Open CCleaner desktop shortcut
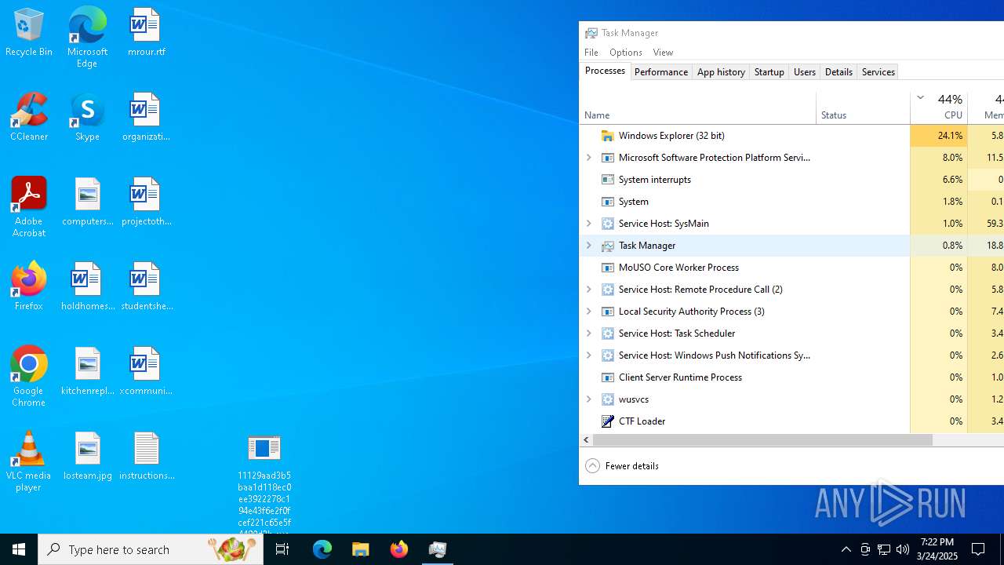Image resolution: width=1004 pixels, height=565 pixels. (29, 117)
